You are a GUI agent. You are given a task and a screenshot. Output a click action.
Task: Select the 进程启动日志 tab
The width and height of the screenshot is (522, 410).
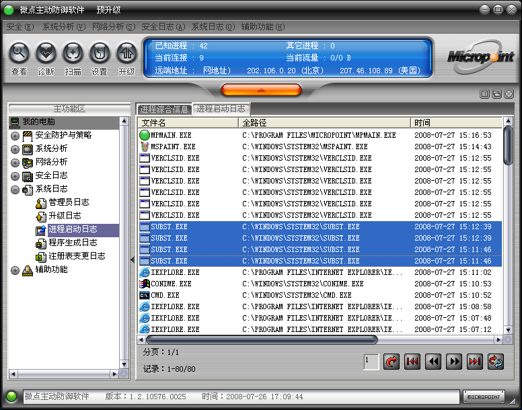(221, 109)
